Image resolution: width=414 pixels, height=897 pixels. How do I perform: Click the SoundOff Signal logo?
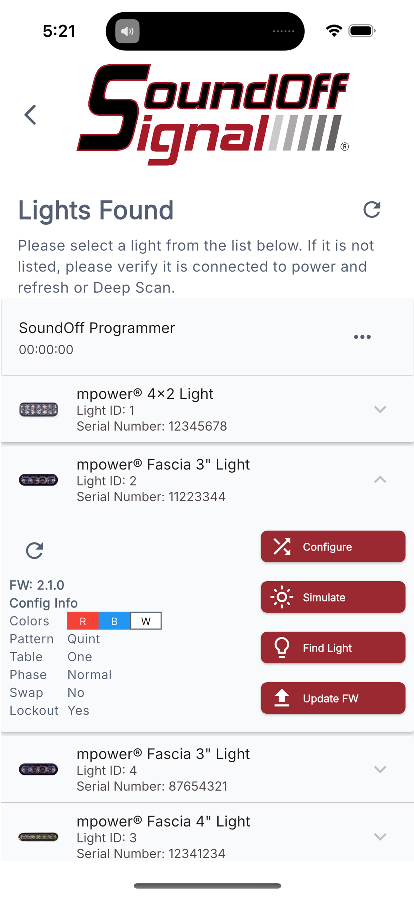coord(213,114)
